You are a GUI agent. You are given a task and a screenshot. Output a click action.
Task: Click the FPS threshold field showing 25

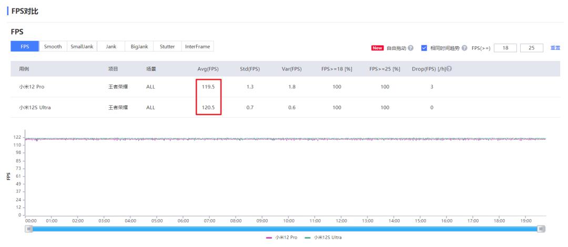pos(531,48)
